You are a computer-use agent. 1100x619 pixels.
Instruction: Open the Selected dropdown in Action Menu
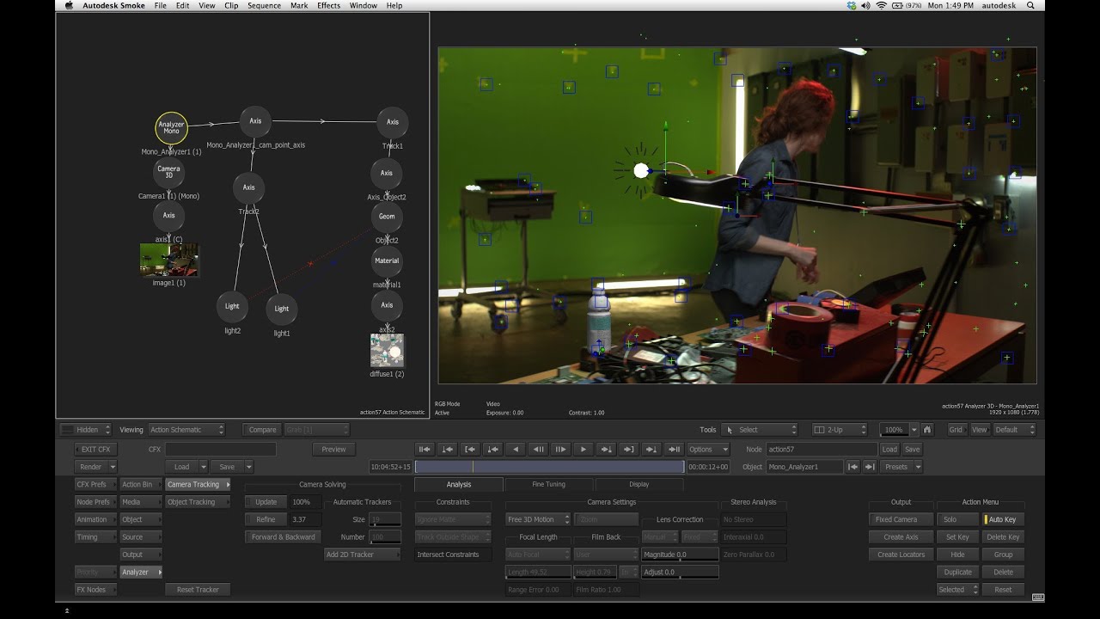coord(957,590)
